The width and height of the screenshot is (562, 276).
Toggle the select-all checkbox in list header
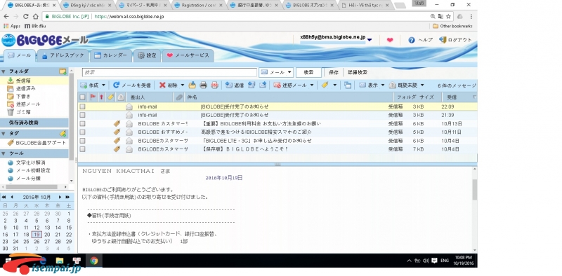82,97
